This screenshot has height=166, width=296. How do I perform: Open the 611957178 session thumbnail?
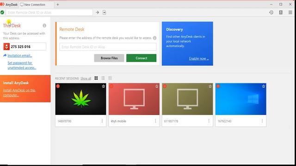187,99
